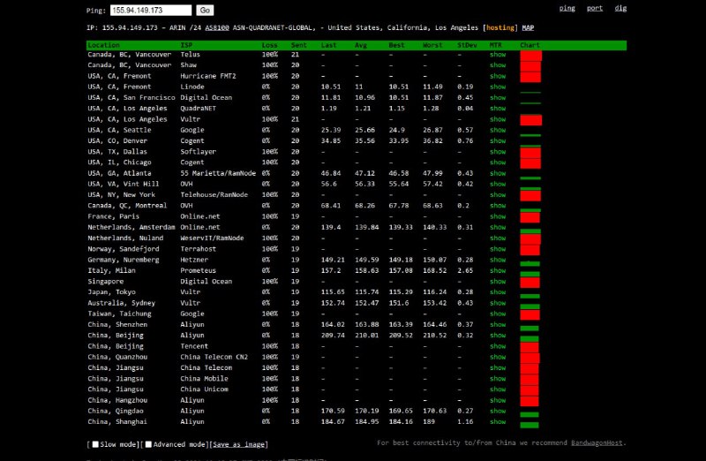Show MTR for Los Angeles Vultr row
The width and height of the screenshot is (706, 461).
tap(498, 119)
